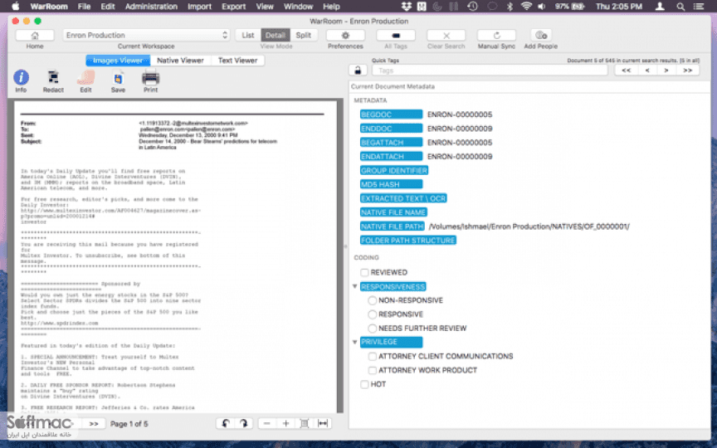717x448 pixels.
Task: Switch to the Text Viewer tab
Action: point(237,61)
